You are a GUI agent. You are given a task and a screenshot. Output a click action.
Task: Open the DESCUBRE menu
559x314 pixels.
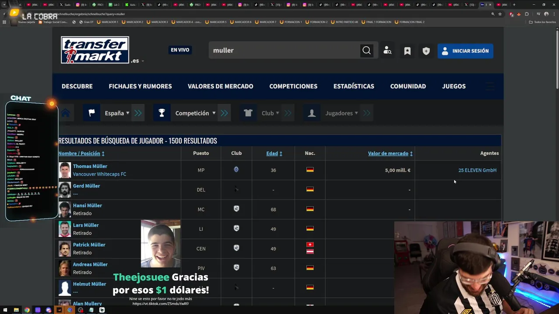[77, 86]
